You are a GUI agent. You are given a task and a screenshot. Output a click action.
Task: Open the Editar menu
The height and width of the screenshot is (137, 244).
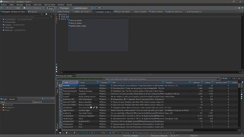11,5
